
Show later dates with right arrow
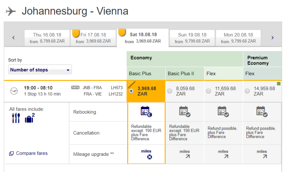[x=273, y=38]
